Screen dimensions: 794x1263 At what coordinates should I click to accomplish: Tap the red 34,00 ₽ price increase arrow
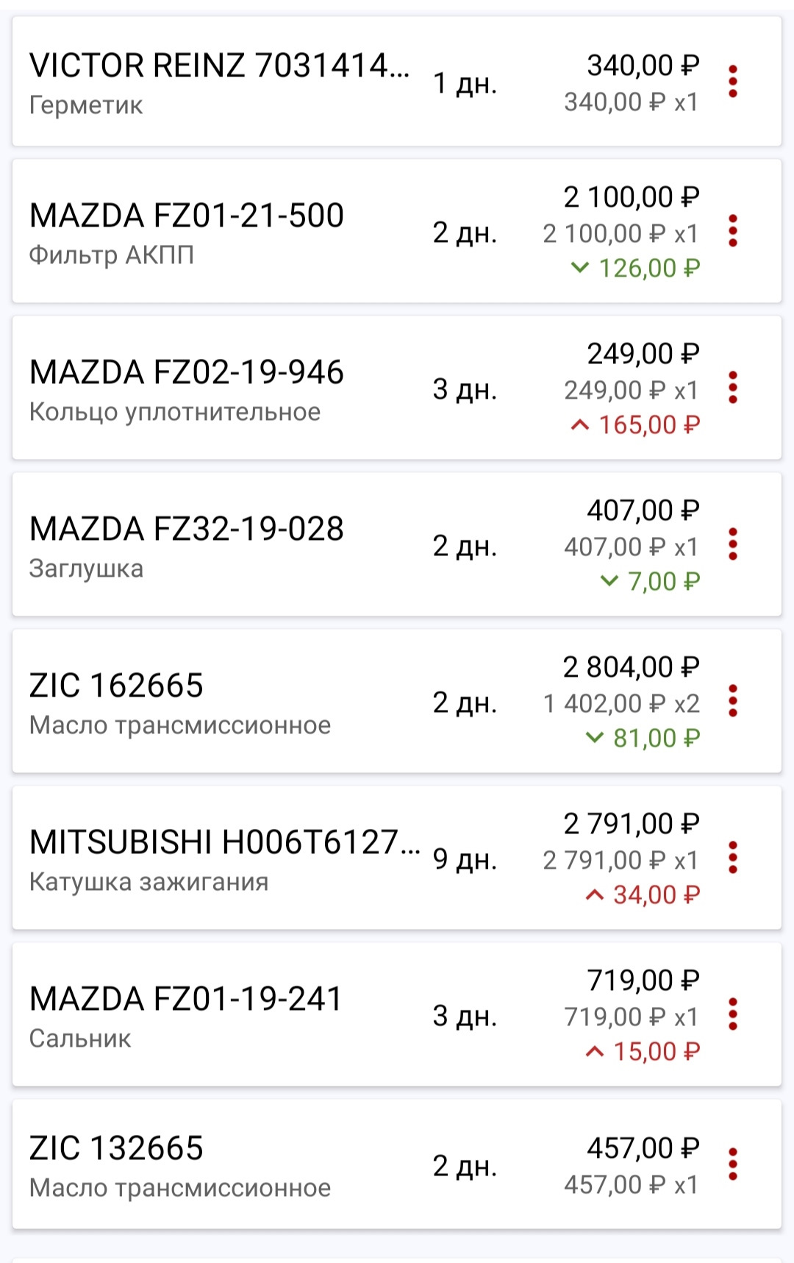pos(594,895)
